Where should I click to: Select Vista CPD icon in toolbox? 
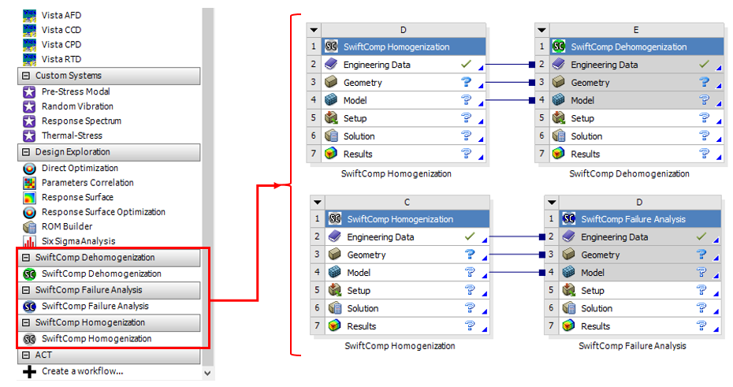[29, 44]
